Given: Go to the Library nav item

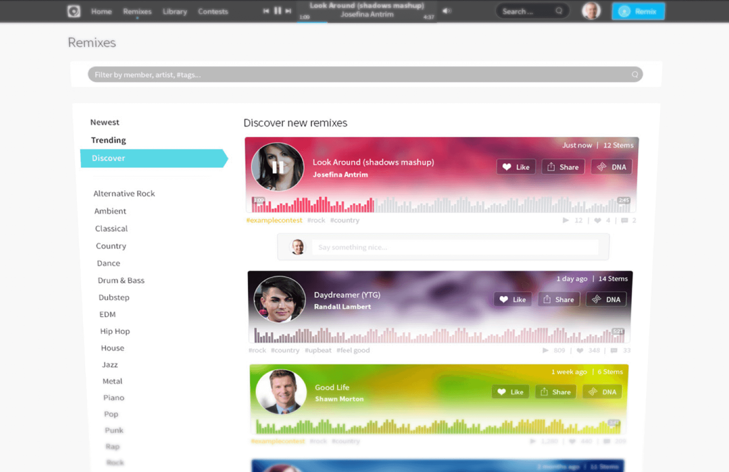Looking at the screenshot, I should pos(175,12).
